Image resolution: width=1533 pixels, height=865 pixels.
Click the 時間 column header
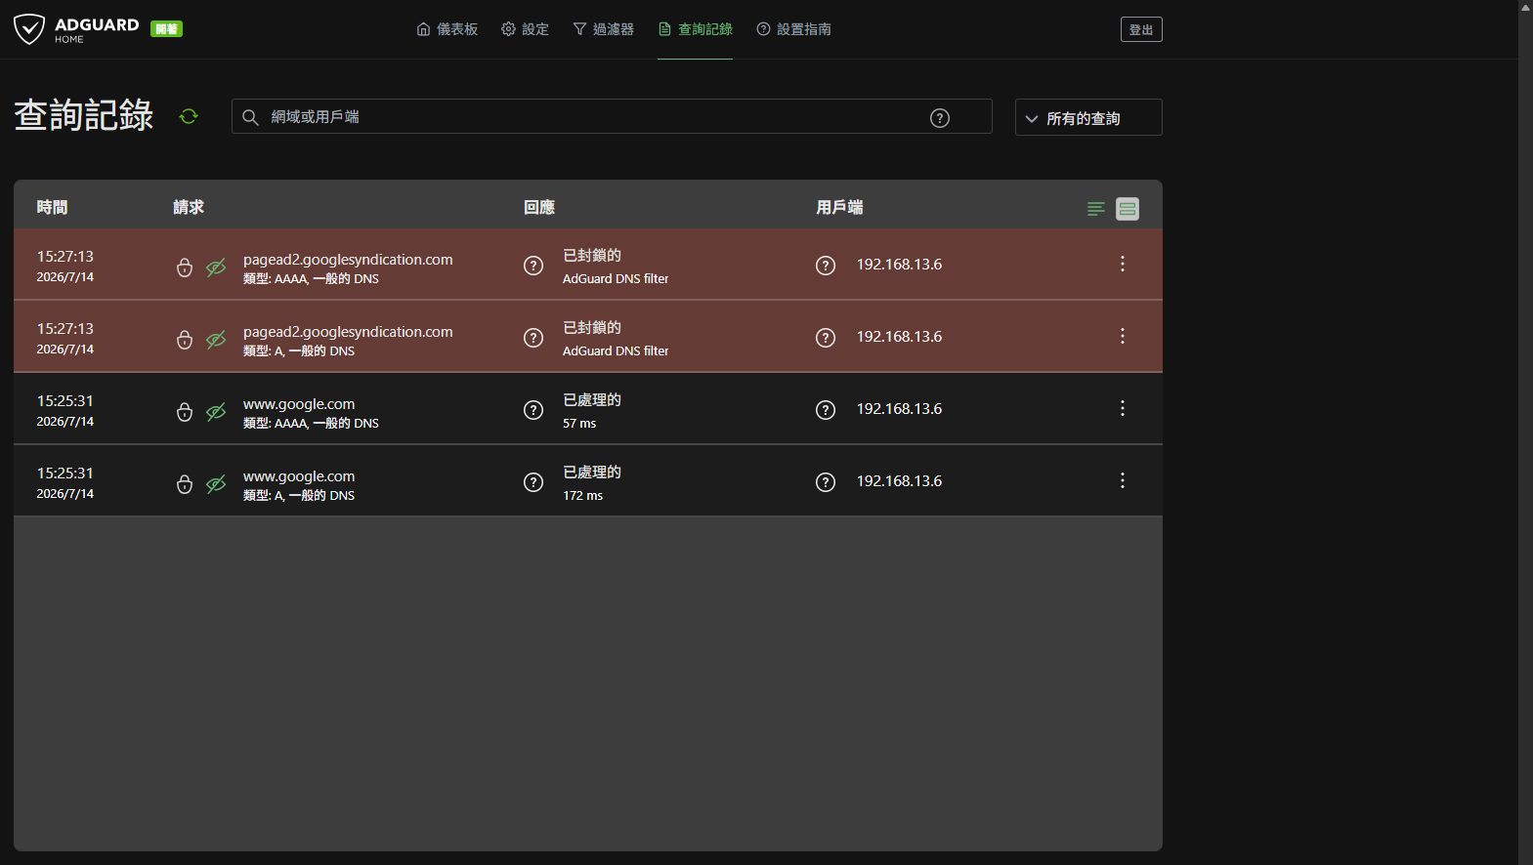[52, 207]
